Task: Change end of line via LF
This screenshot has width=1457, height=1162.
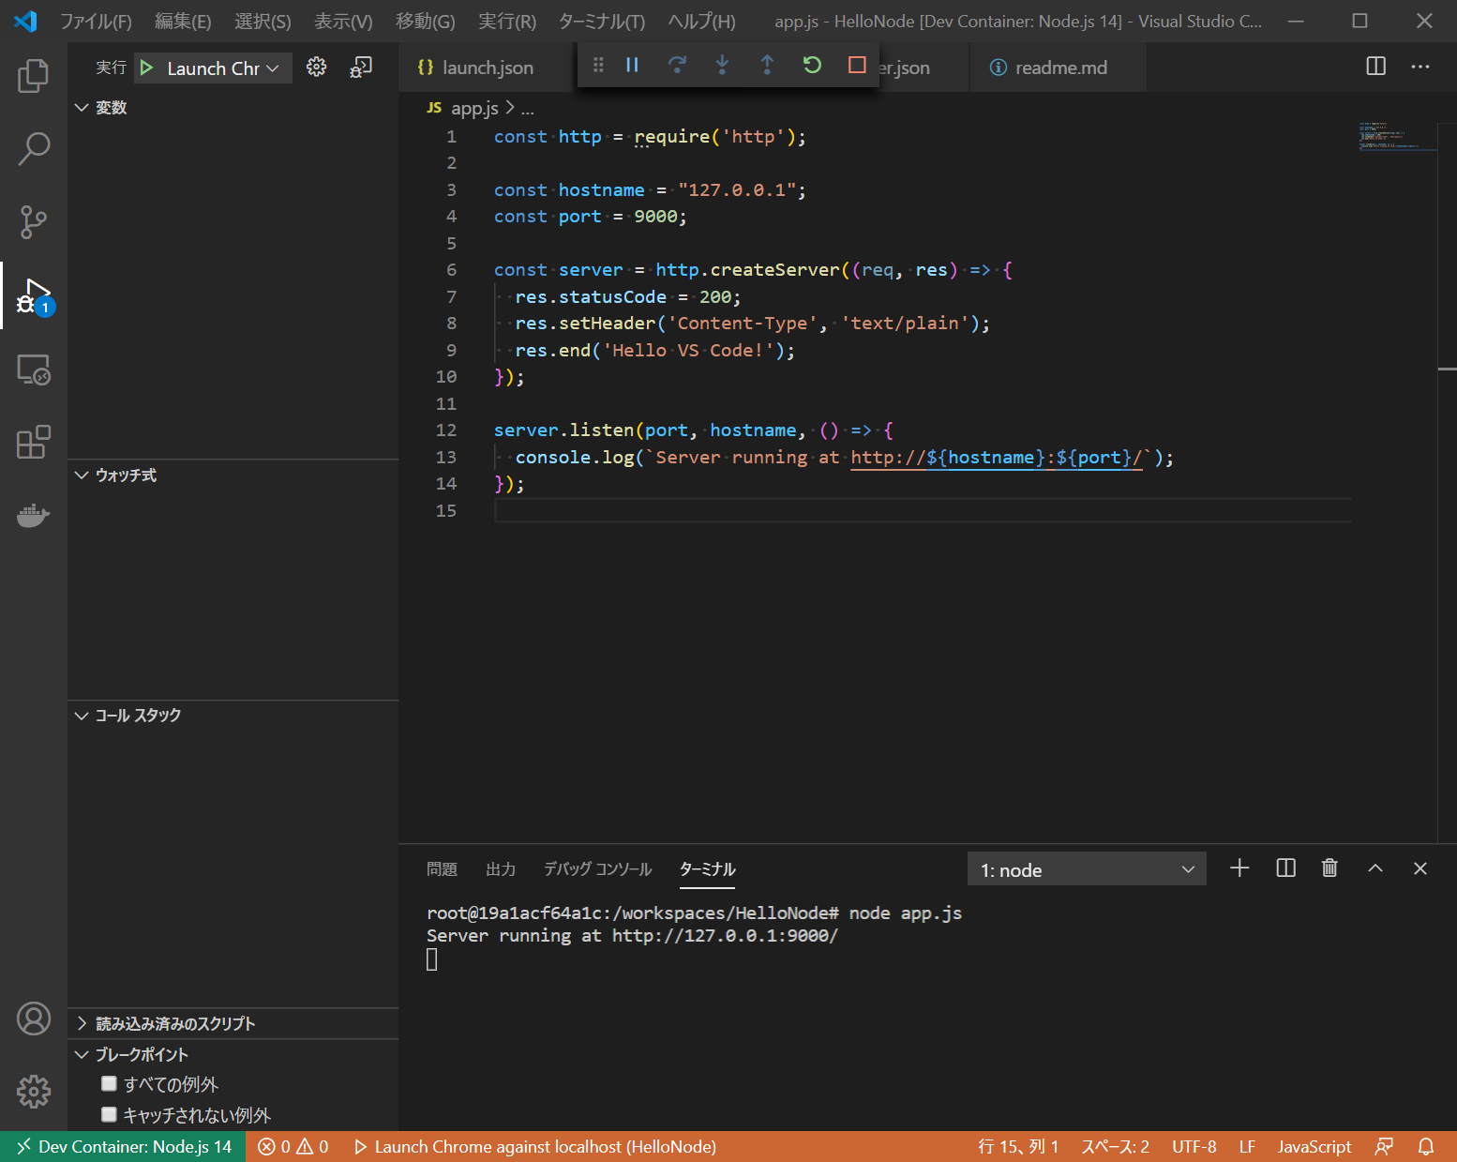Action: click(x=1247, y=1146)
